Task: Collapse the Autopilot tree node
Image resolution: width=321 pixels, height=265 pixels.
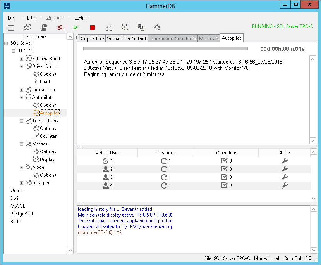Action: 22,97
